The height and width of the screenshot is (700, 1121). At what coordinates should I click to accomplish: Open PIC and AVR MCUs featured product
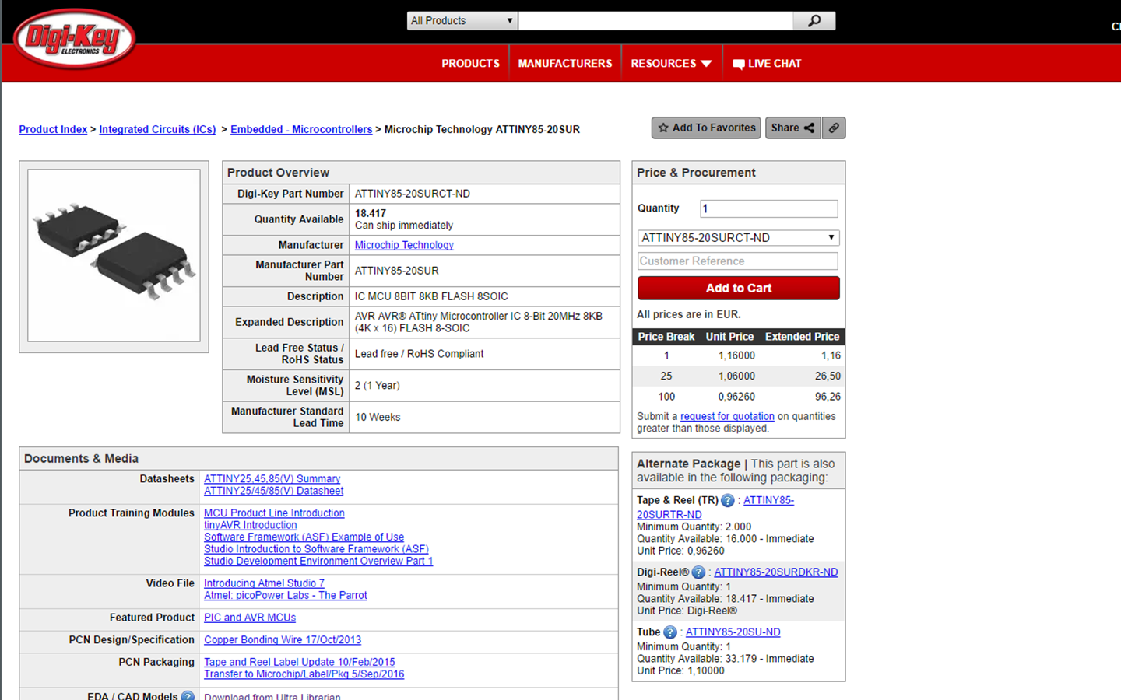[250, 618]
